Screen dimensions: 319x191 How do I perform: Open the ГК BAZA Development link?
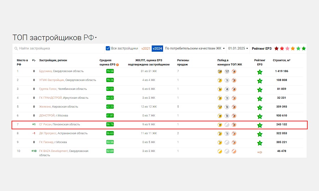coord(53,151)
